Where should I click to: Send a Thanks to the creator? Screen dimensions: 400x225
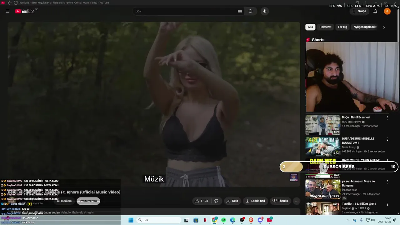(x=280, y=201)
